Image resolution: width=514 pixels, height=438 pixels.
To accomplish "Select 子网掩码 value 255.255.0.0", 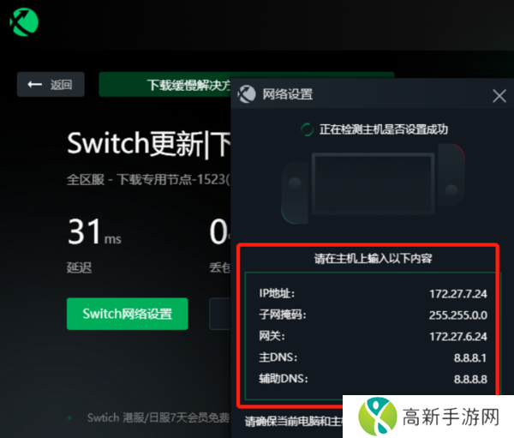I will tap(458, 315).
